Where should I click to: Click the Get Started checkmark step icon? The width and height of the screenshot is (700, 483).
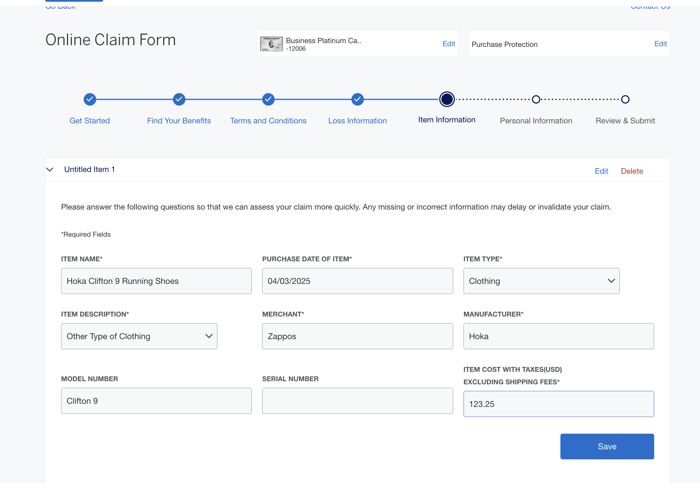coord(90,99)
